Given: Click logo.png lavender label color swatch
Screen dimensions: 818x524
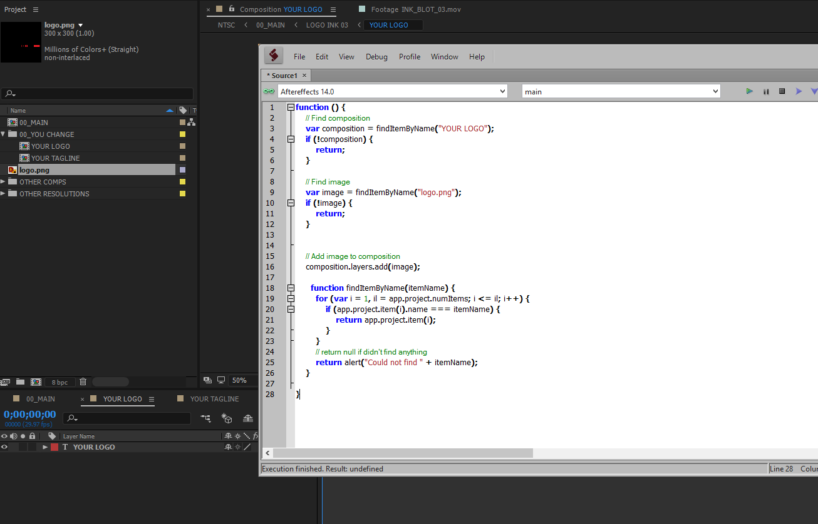Looking at the screenshot, I should [182, 170].
